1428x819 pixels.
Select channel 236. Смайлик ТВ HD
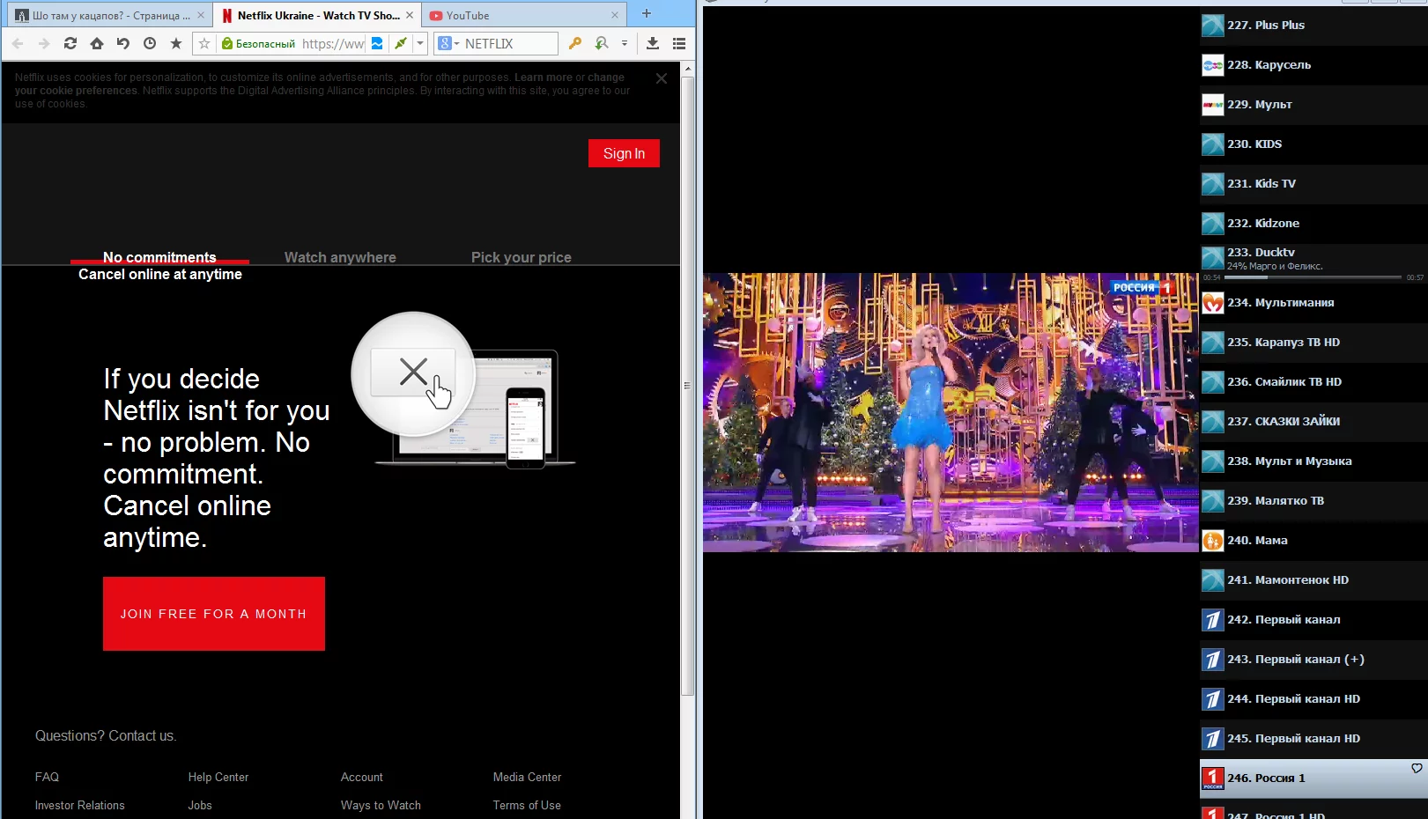(1313, 381)
